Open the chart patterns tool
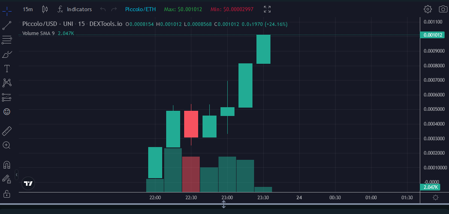This screenshot has width=449, height=214. pos(7,83)
